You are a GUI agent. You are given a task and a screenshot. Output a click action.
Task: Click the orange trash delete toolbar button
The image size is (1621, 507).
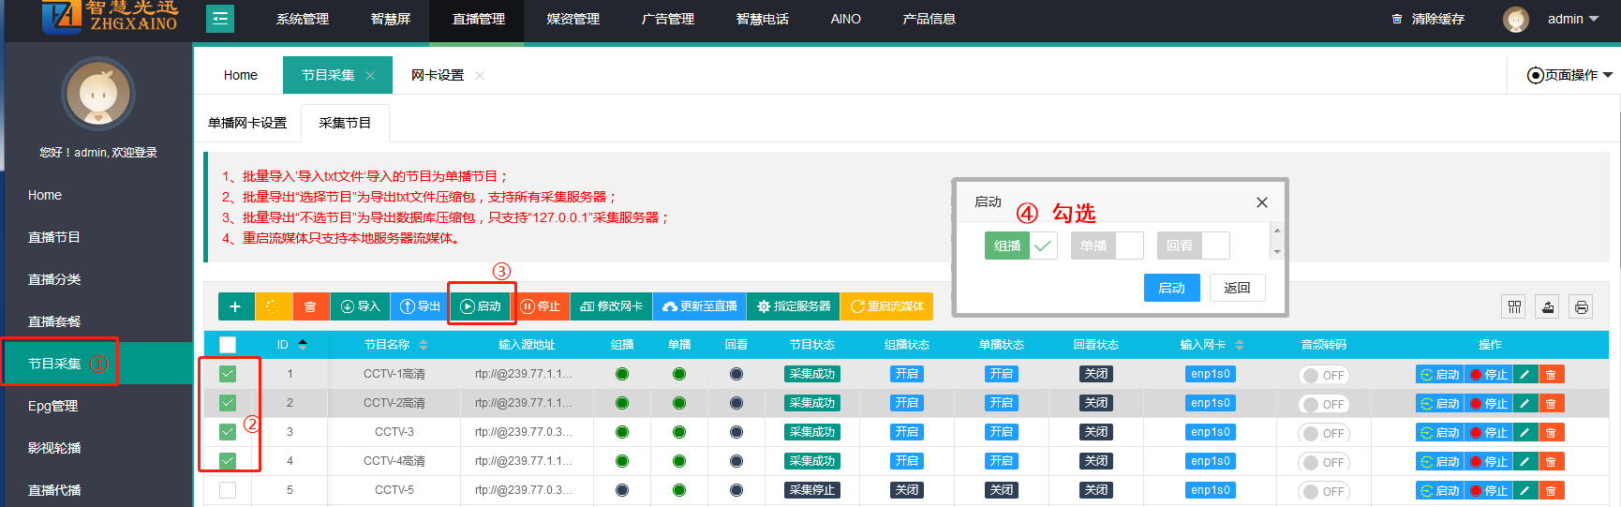tap(310, 306)
